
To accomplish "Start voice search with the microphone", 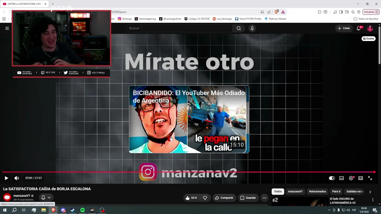I will pyautogui.click(x=252, y=28).
